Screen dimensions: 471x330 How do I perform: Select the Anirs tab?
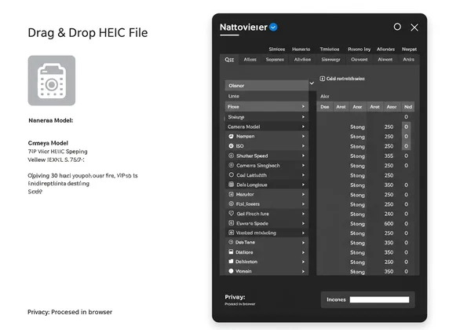[x=408, y=60]
